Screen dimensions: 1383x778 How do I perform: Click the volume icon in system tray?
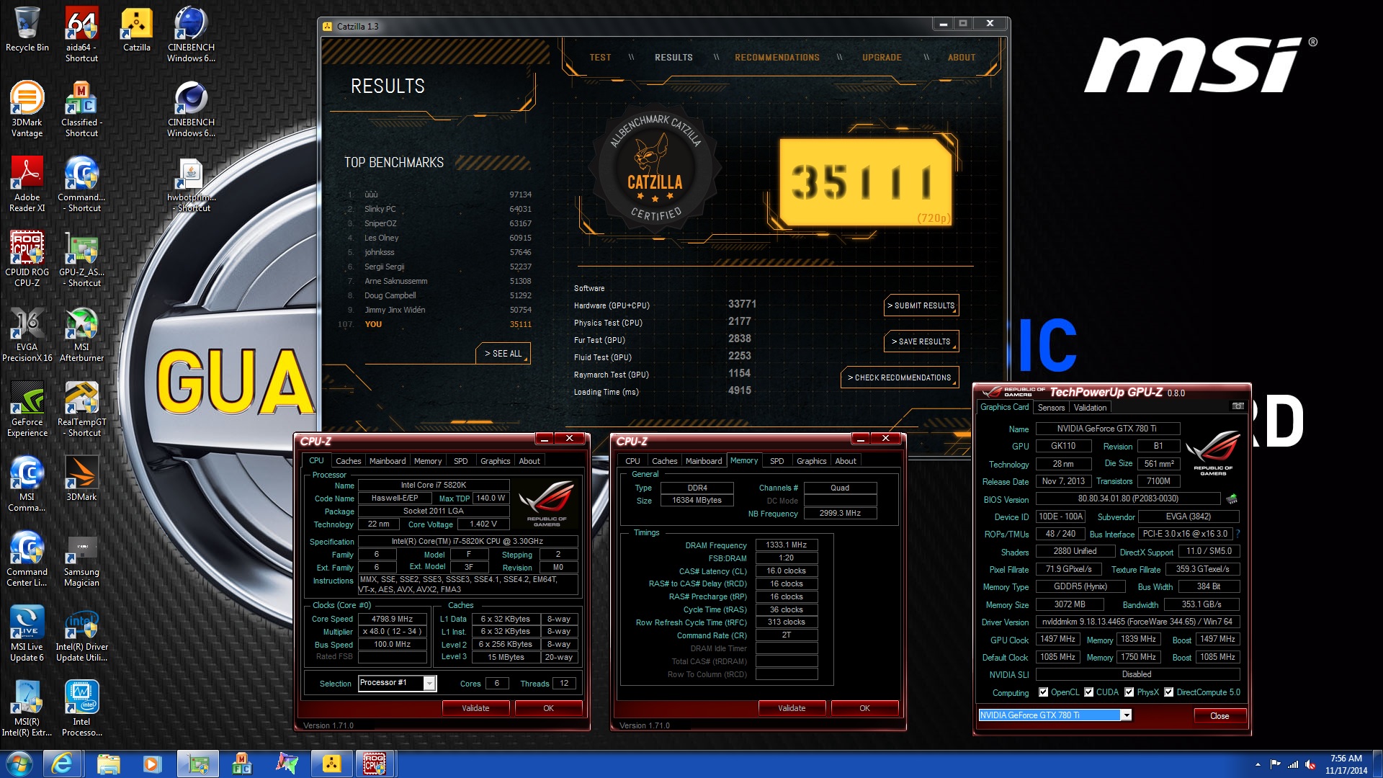coord(1310,764)
